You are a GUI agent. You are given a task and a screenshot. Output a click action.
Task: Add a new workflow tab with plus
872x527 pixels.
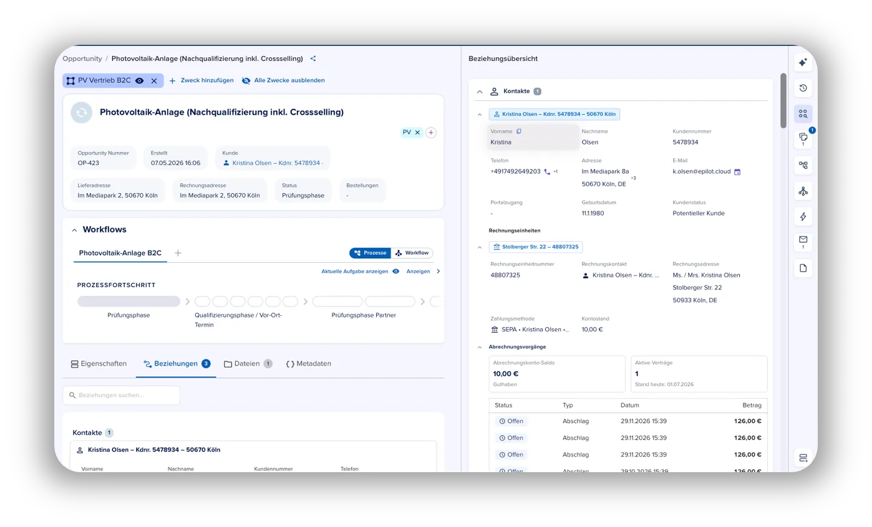(x=178, y=253)
